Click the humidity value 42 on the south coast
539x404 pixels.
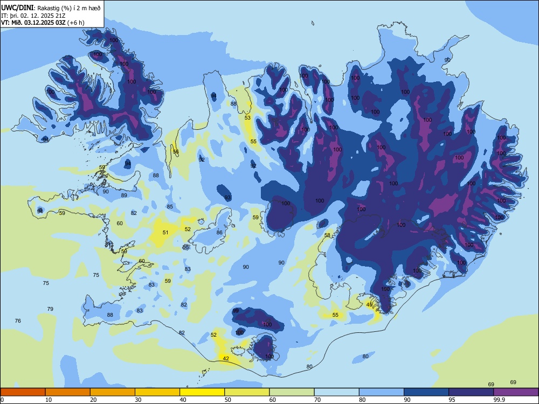(226, 358)
